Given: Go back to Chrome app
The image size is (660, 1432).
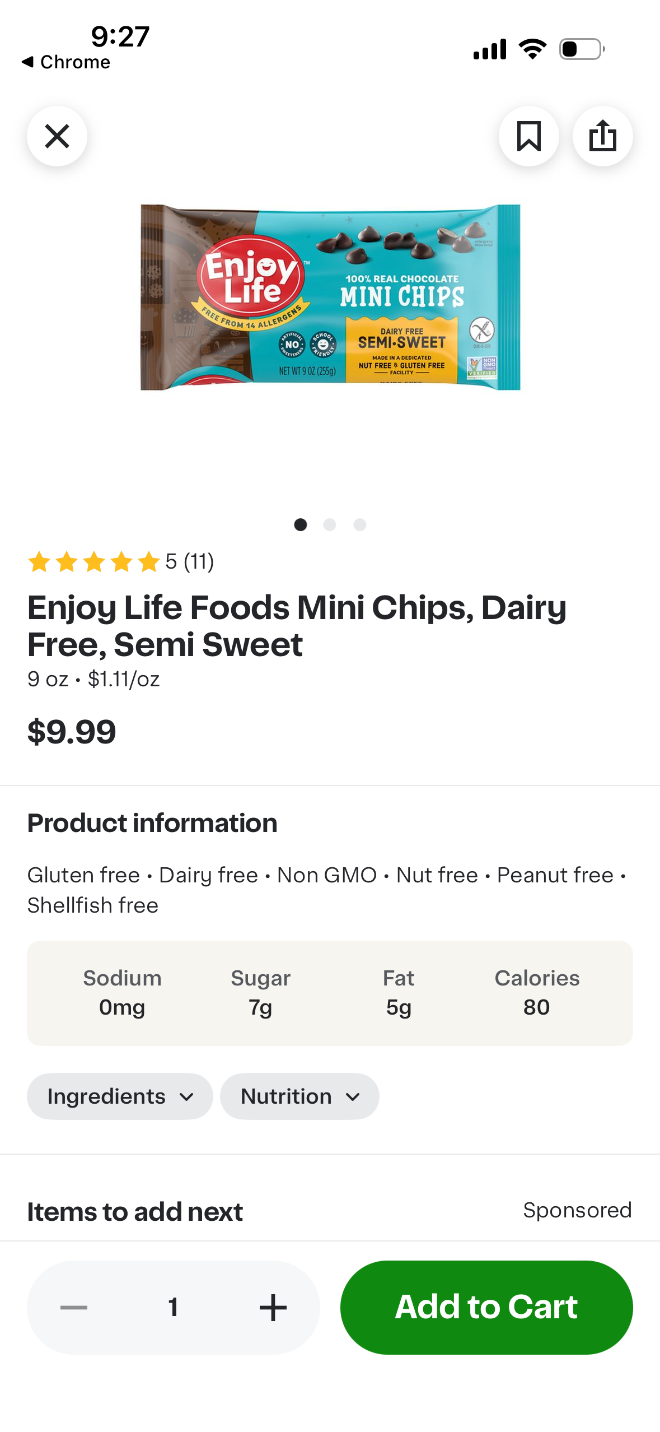Looking at the screenshot, I should pos(66,62).
